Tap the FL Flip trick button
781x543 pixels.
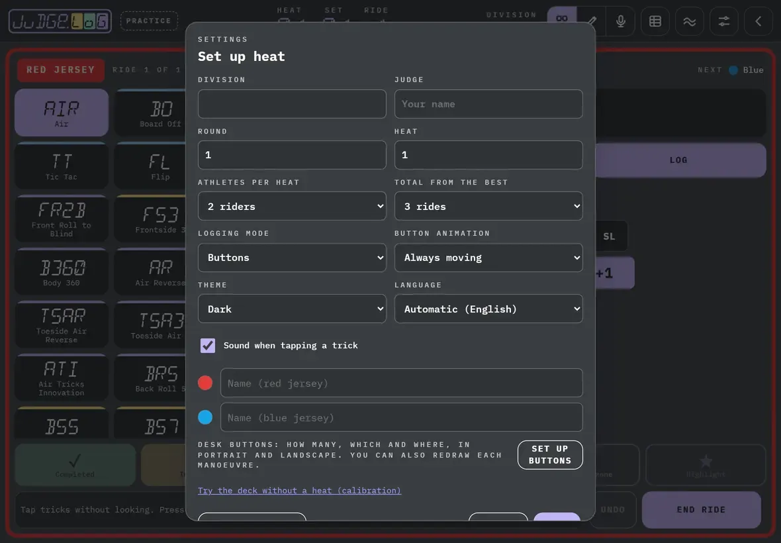[150, 166]
